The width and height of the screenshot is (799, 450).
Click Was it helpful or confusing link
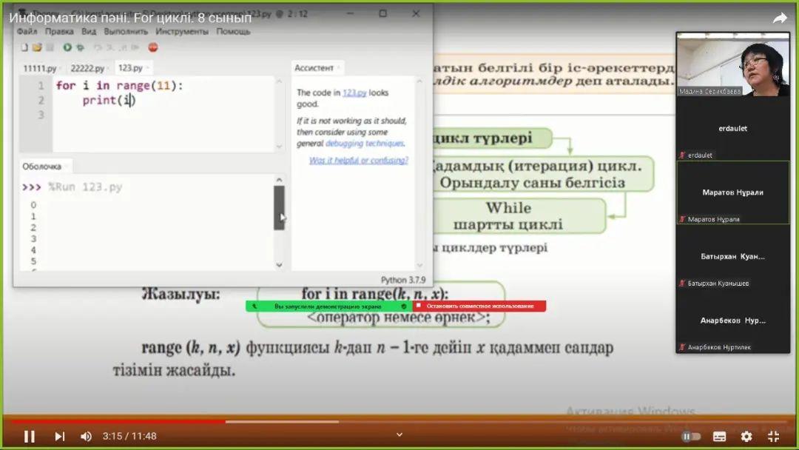click(359, 161)
